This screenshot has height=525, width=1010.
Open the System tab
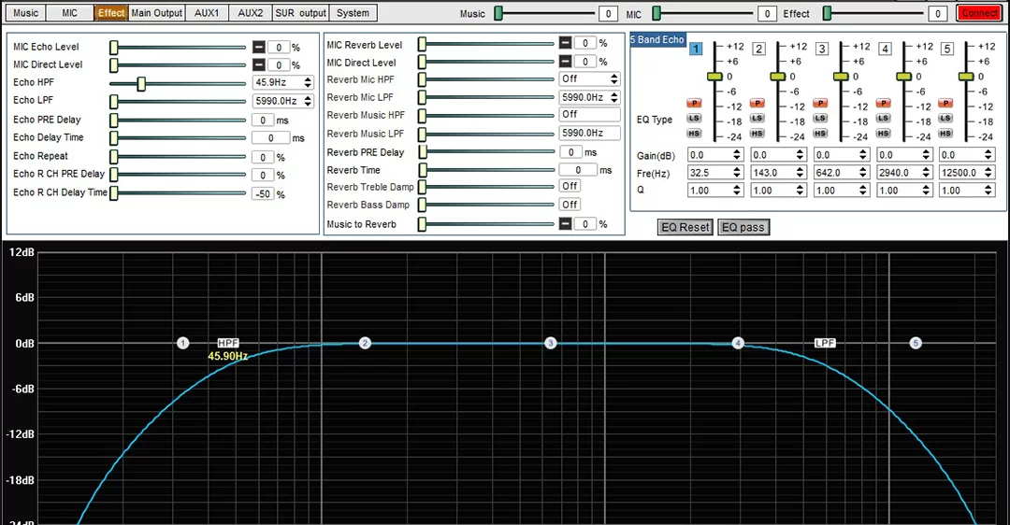point(353,13)
